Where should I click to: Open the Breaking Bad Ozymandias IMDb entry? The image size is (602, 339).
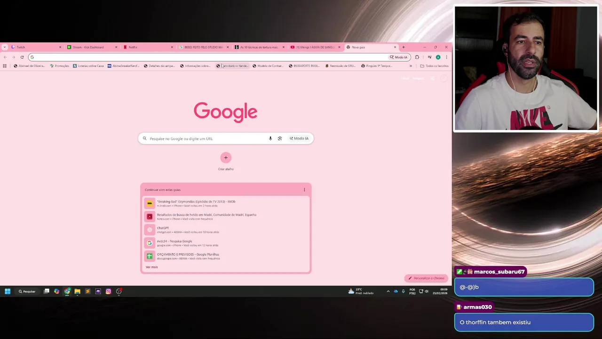point(226,203)
